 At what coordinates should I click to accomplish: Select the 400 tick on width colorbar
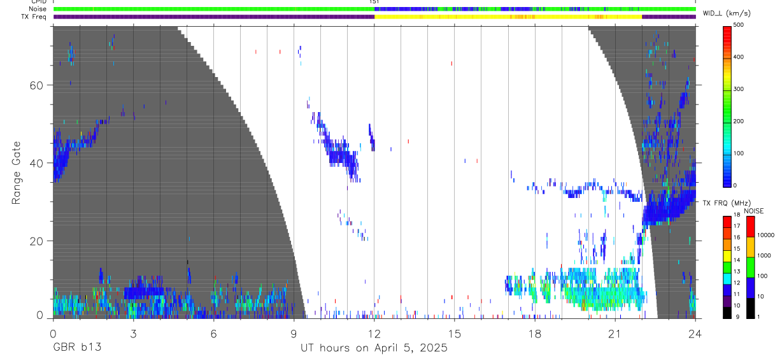(x=739, y=57)
